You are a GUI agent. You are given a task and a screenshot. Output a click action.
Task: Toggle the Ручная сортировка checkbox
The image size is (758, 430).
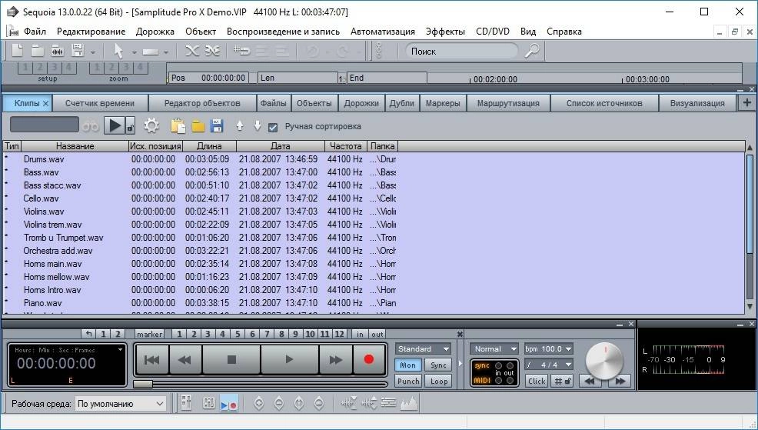coord(273,127)
